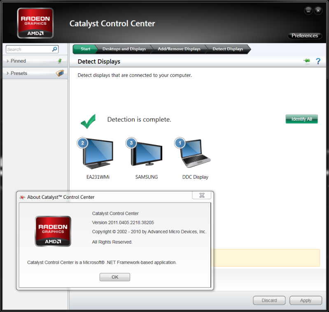The image size is (329, 312).
Task: Click the .NET Framework-based application sentence
Action: coord(102,263)
